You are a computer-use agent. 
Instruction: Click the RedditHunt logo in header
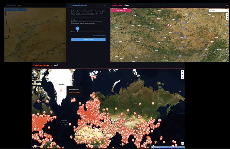point(41,65)
